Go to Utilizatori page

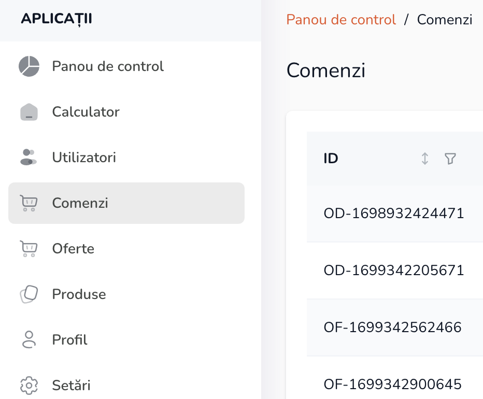(84, 158)
